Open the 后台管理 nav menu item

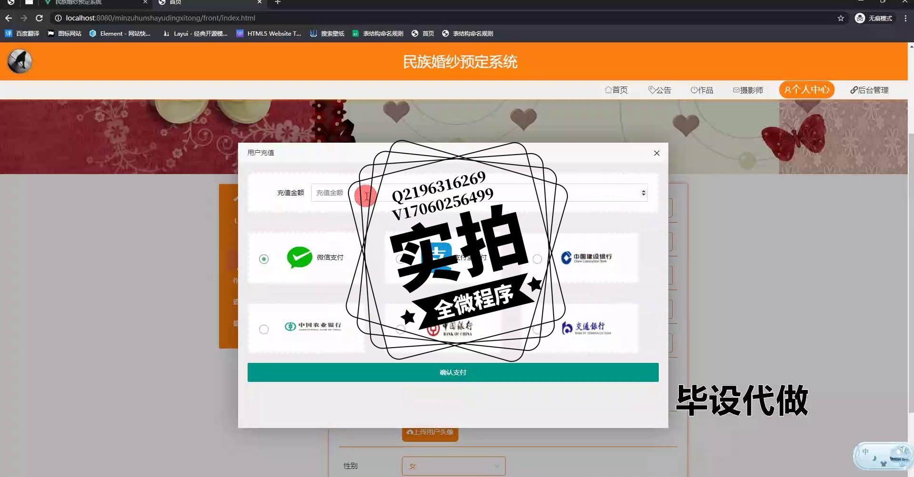coord(869,90)
